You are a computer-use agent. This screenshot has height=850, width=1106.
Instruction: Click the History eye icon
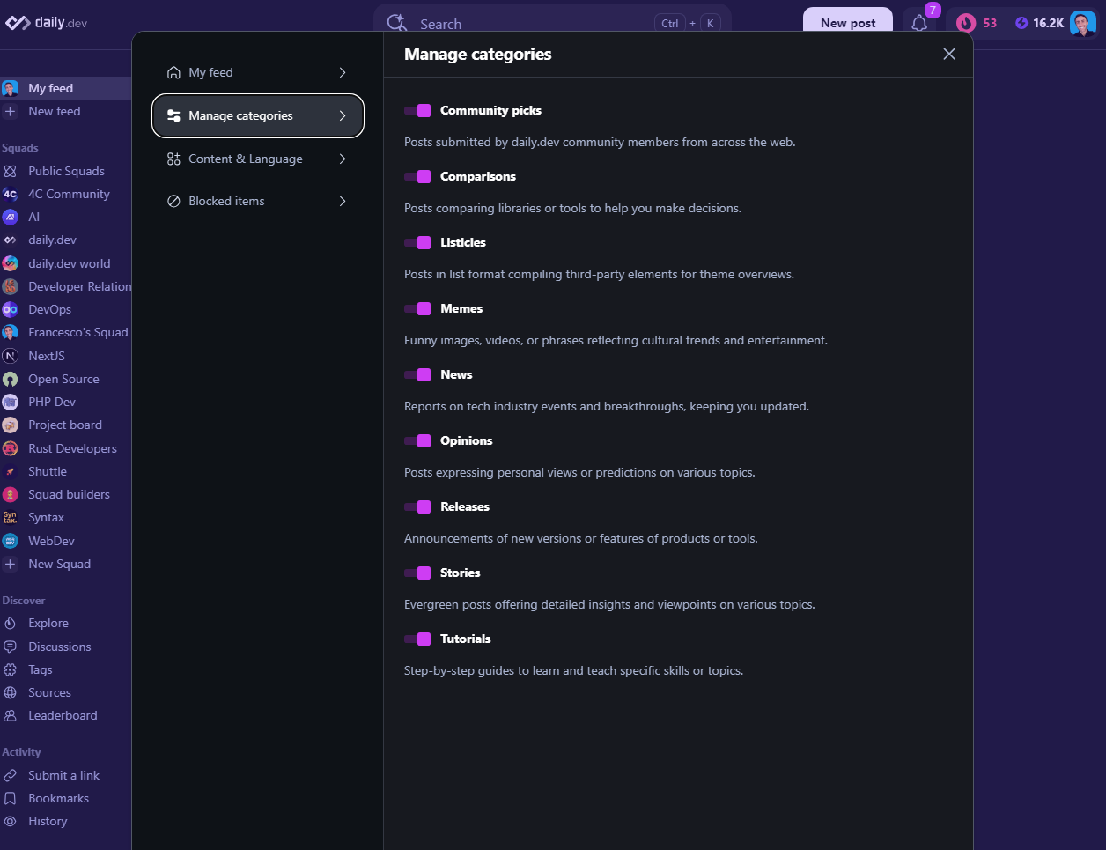tap(11, 821)
